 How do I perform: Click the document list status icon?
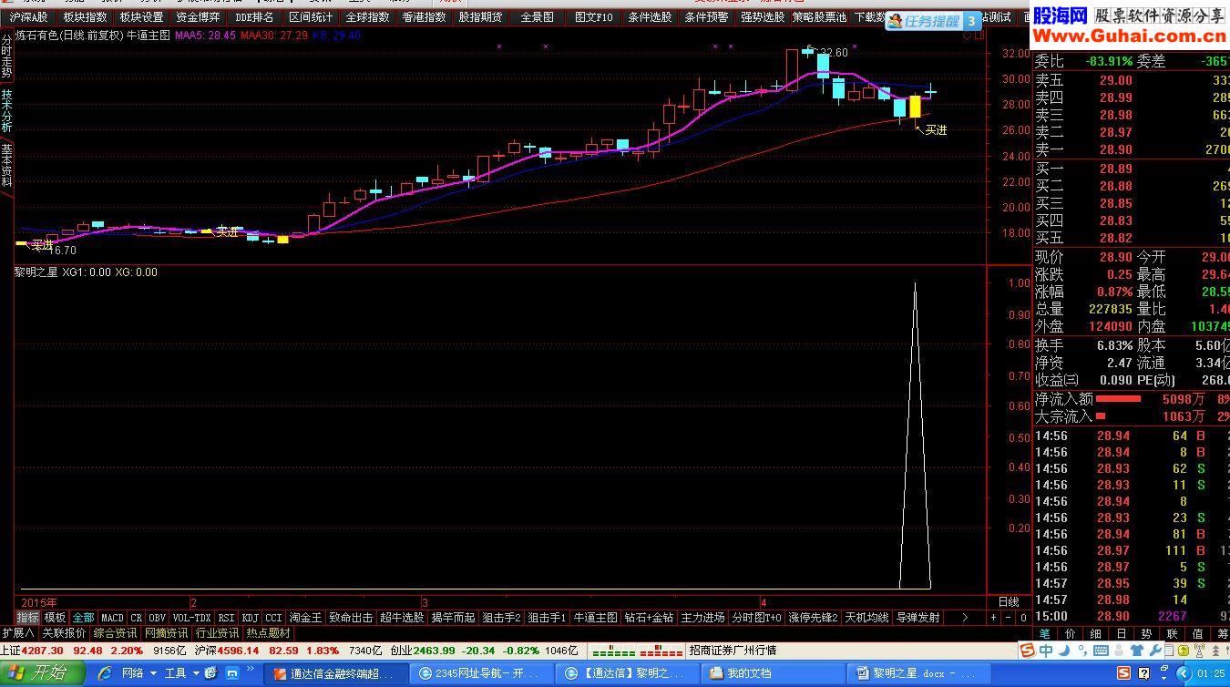pos(1170,651)
